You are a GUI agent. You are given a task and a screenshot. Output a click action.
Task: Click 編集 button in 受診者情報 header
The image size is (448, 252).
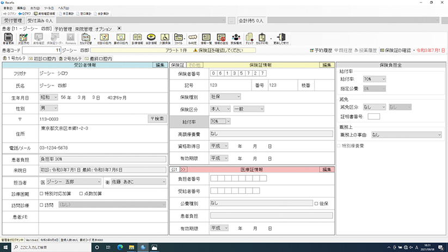[159, 65]
